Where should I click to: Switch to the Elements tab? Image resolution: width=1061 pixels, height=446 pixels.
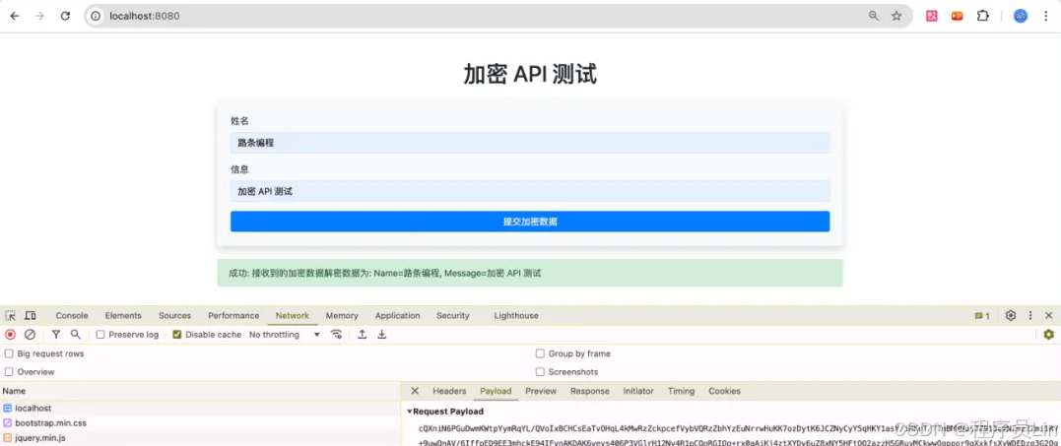(x=123, y=316)
